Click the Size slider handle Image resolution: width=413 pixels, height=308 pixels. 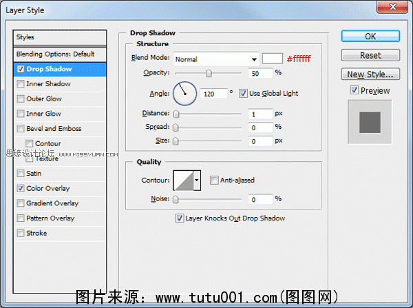point(176,141)
